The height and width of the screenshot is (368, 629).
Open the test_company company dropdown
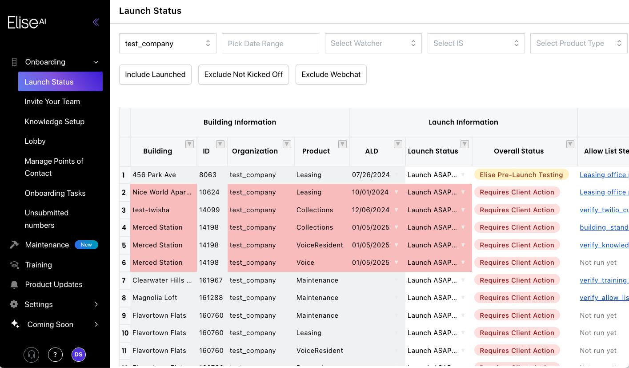coord(168,44)
